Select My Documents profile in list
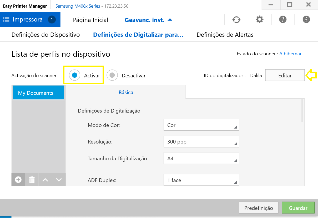 coord(38,93)
